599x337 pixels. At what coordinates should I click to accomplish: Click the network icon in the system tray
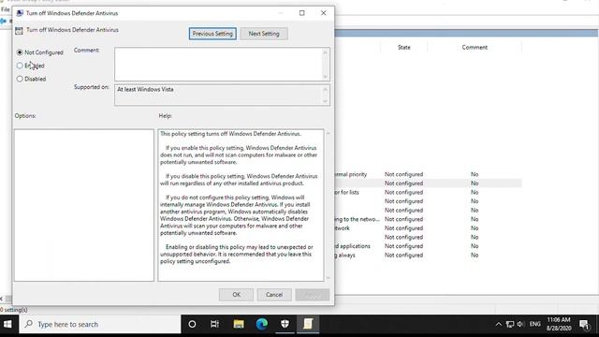click(509, 325)
